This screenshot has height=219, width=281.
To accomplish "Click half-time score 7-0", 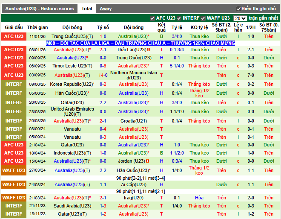I will pos(251,75).
